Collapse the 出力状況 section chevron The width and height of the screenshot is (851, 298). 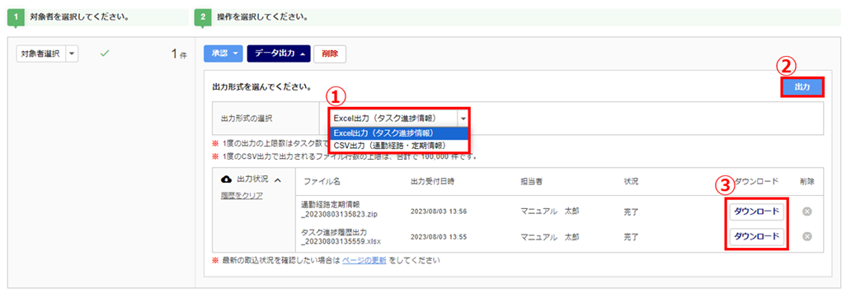[277, 180]
